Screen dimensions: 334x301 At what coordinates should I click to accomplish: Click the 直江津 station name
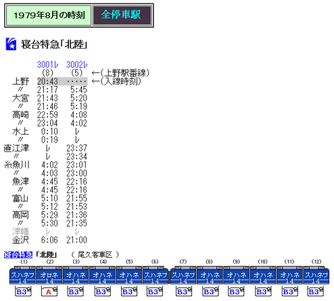point(17,148)
